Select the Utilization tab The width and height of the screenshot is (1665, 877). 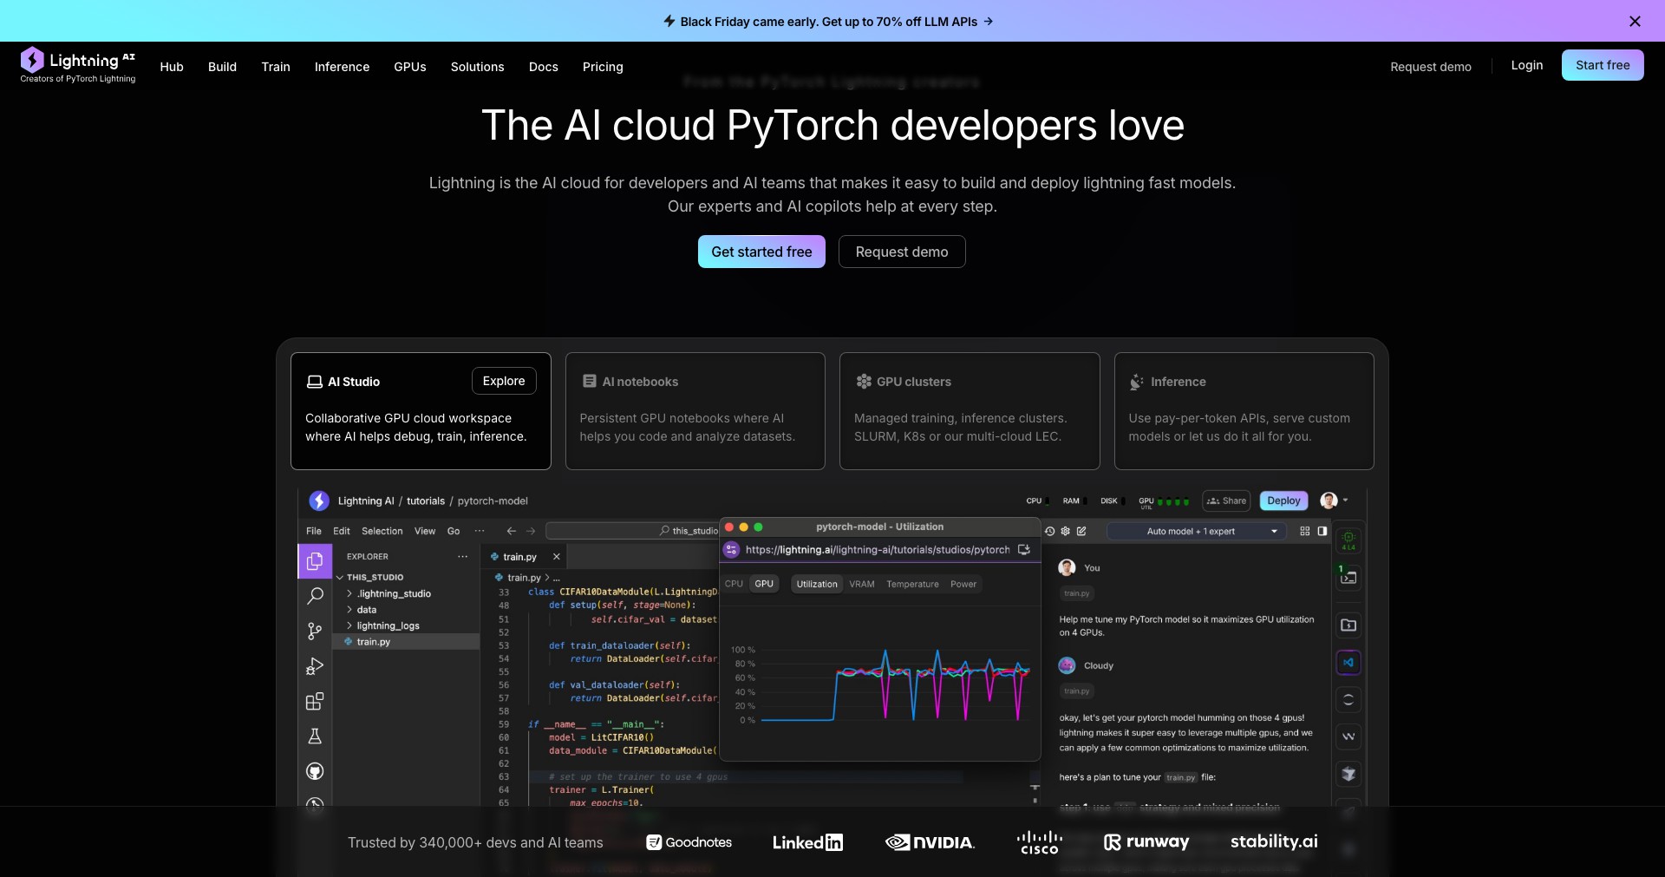pyautogui.click(x=817, y=585)
